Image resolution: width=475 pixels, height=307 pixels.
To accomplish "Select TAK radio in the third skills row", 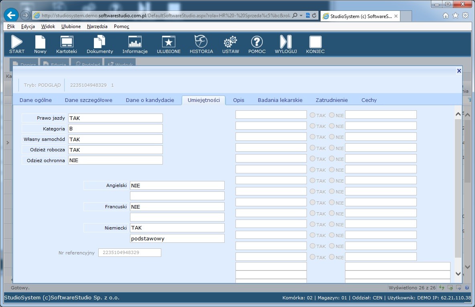I will pyautogui.click(x=313, y=137).
